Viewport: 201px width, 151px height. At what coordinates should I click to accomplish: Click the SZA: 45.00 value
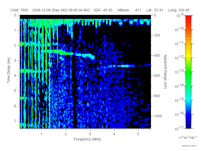103,10
